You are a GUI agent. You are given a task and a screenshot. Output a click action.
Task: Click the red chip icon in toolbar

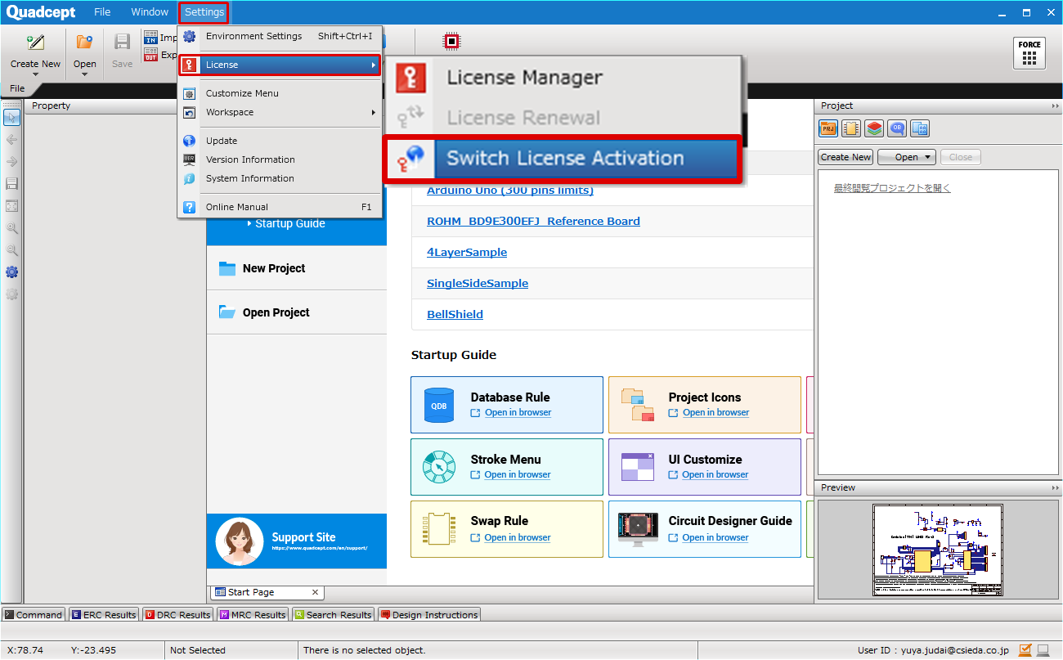point(451,41)
